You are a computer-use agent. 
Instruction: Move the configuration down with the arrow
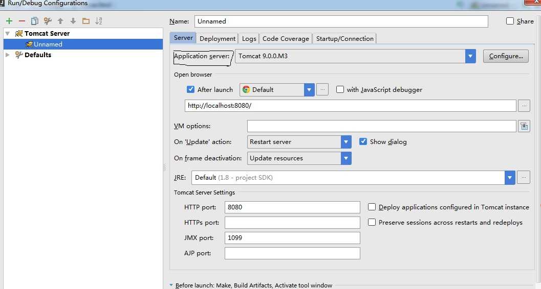(73, 21)
